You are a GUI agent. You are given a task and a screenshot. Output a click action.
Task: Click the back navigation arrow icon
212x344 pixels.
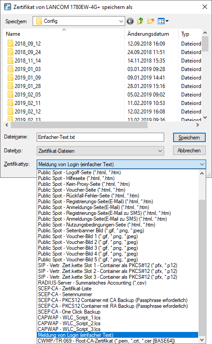point(130,21)
